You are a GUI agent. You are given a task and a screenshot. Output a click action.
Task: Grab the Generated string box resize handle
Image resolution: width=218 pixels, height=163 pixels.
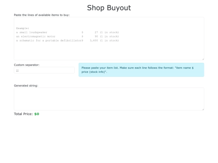(203, 109)
